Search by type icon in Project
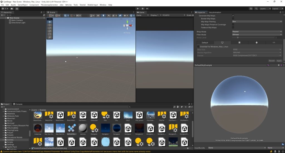The image size is (285, 153). coord(178,107)
